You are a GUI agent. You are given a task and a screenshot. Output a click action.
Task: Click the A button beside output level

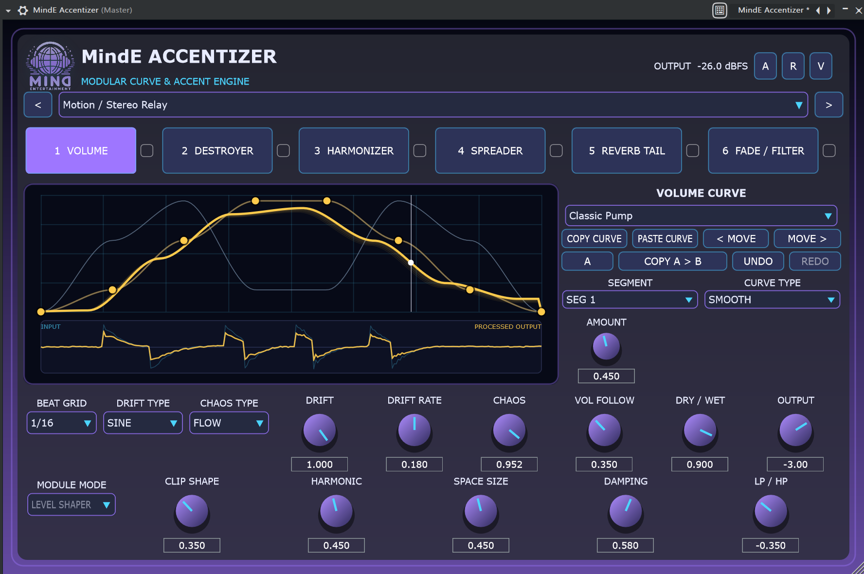[x=765, y=66]
